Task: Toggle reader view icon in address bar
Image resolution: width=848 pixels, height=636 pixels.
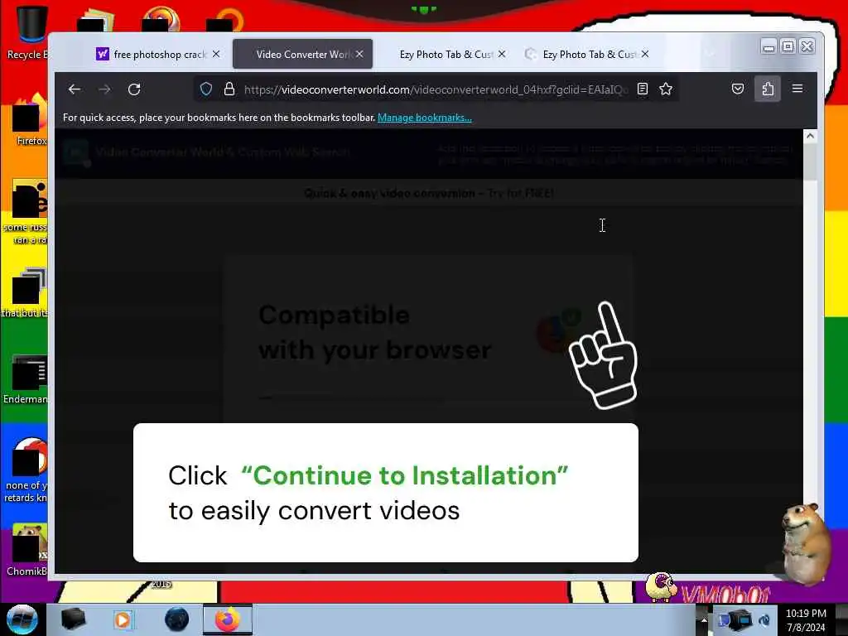Action: (x=643, y=89)
